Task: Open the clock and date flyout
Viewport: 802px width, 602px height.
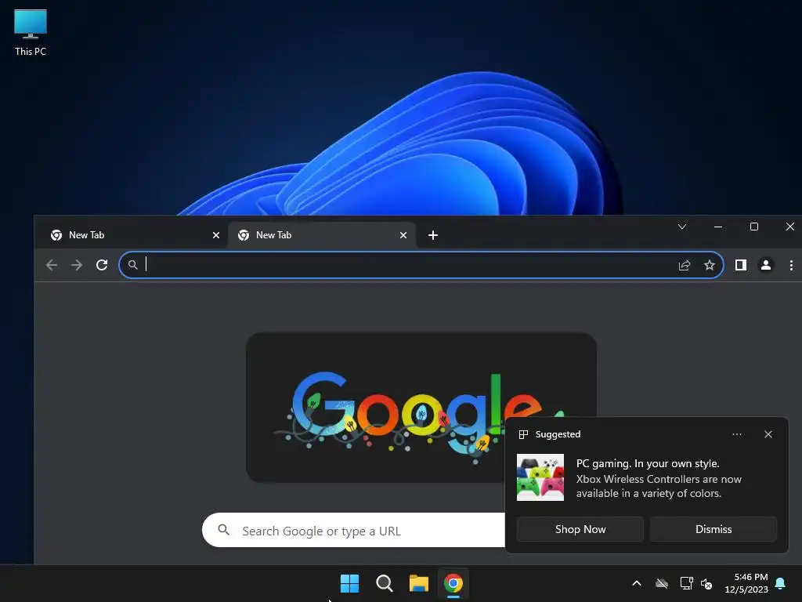Action: 746,583
